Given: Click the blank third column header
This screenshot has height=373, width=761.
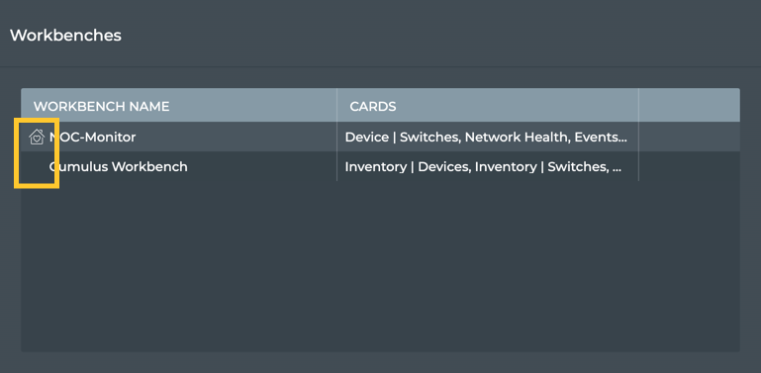Looking at the screenshot, I should coord(689,105).
